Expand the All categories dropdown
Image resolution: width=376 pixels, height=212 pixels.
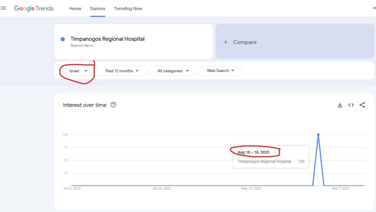point(173,71)
